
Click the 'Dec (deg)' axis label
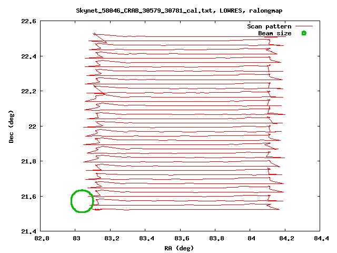[x=11, y=126]
